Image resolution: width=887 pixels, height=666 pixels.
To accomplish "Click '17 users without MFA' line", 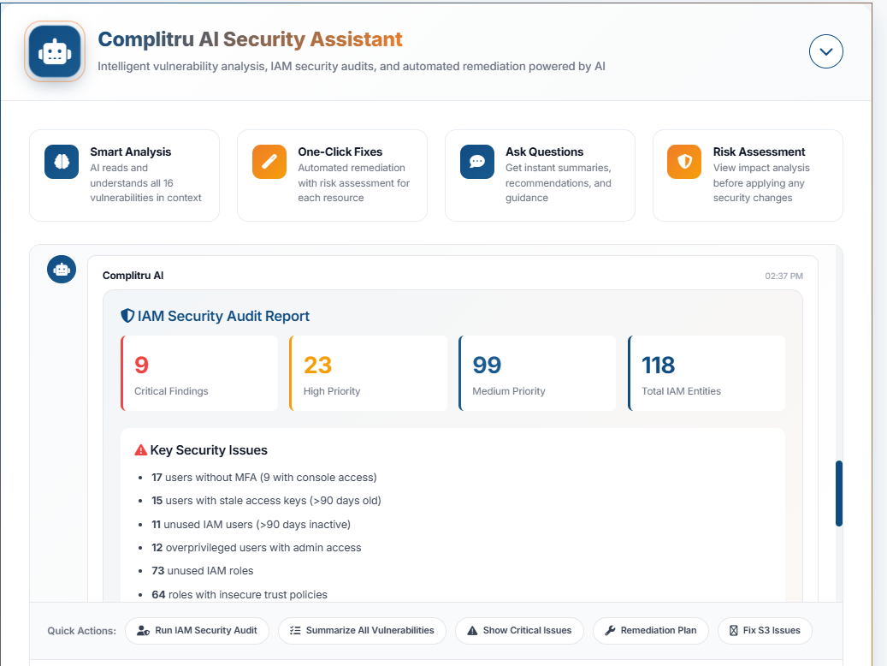I will coord(264,478).
